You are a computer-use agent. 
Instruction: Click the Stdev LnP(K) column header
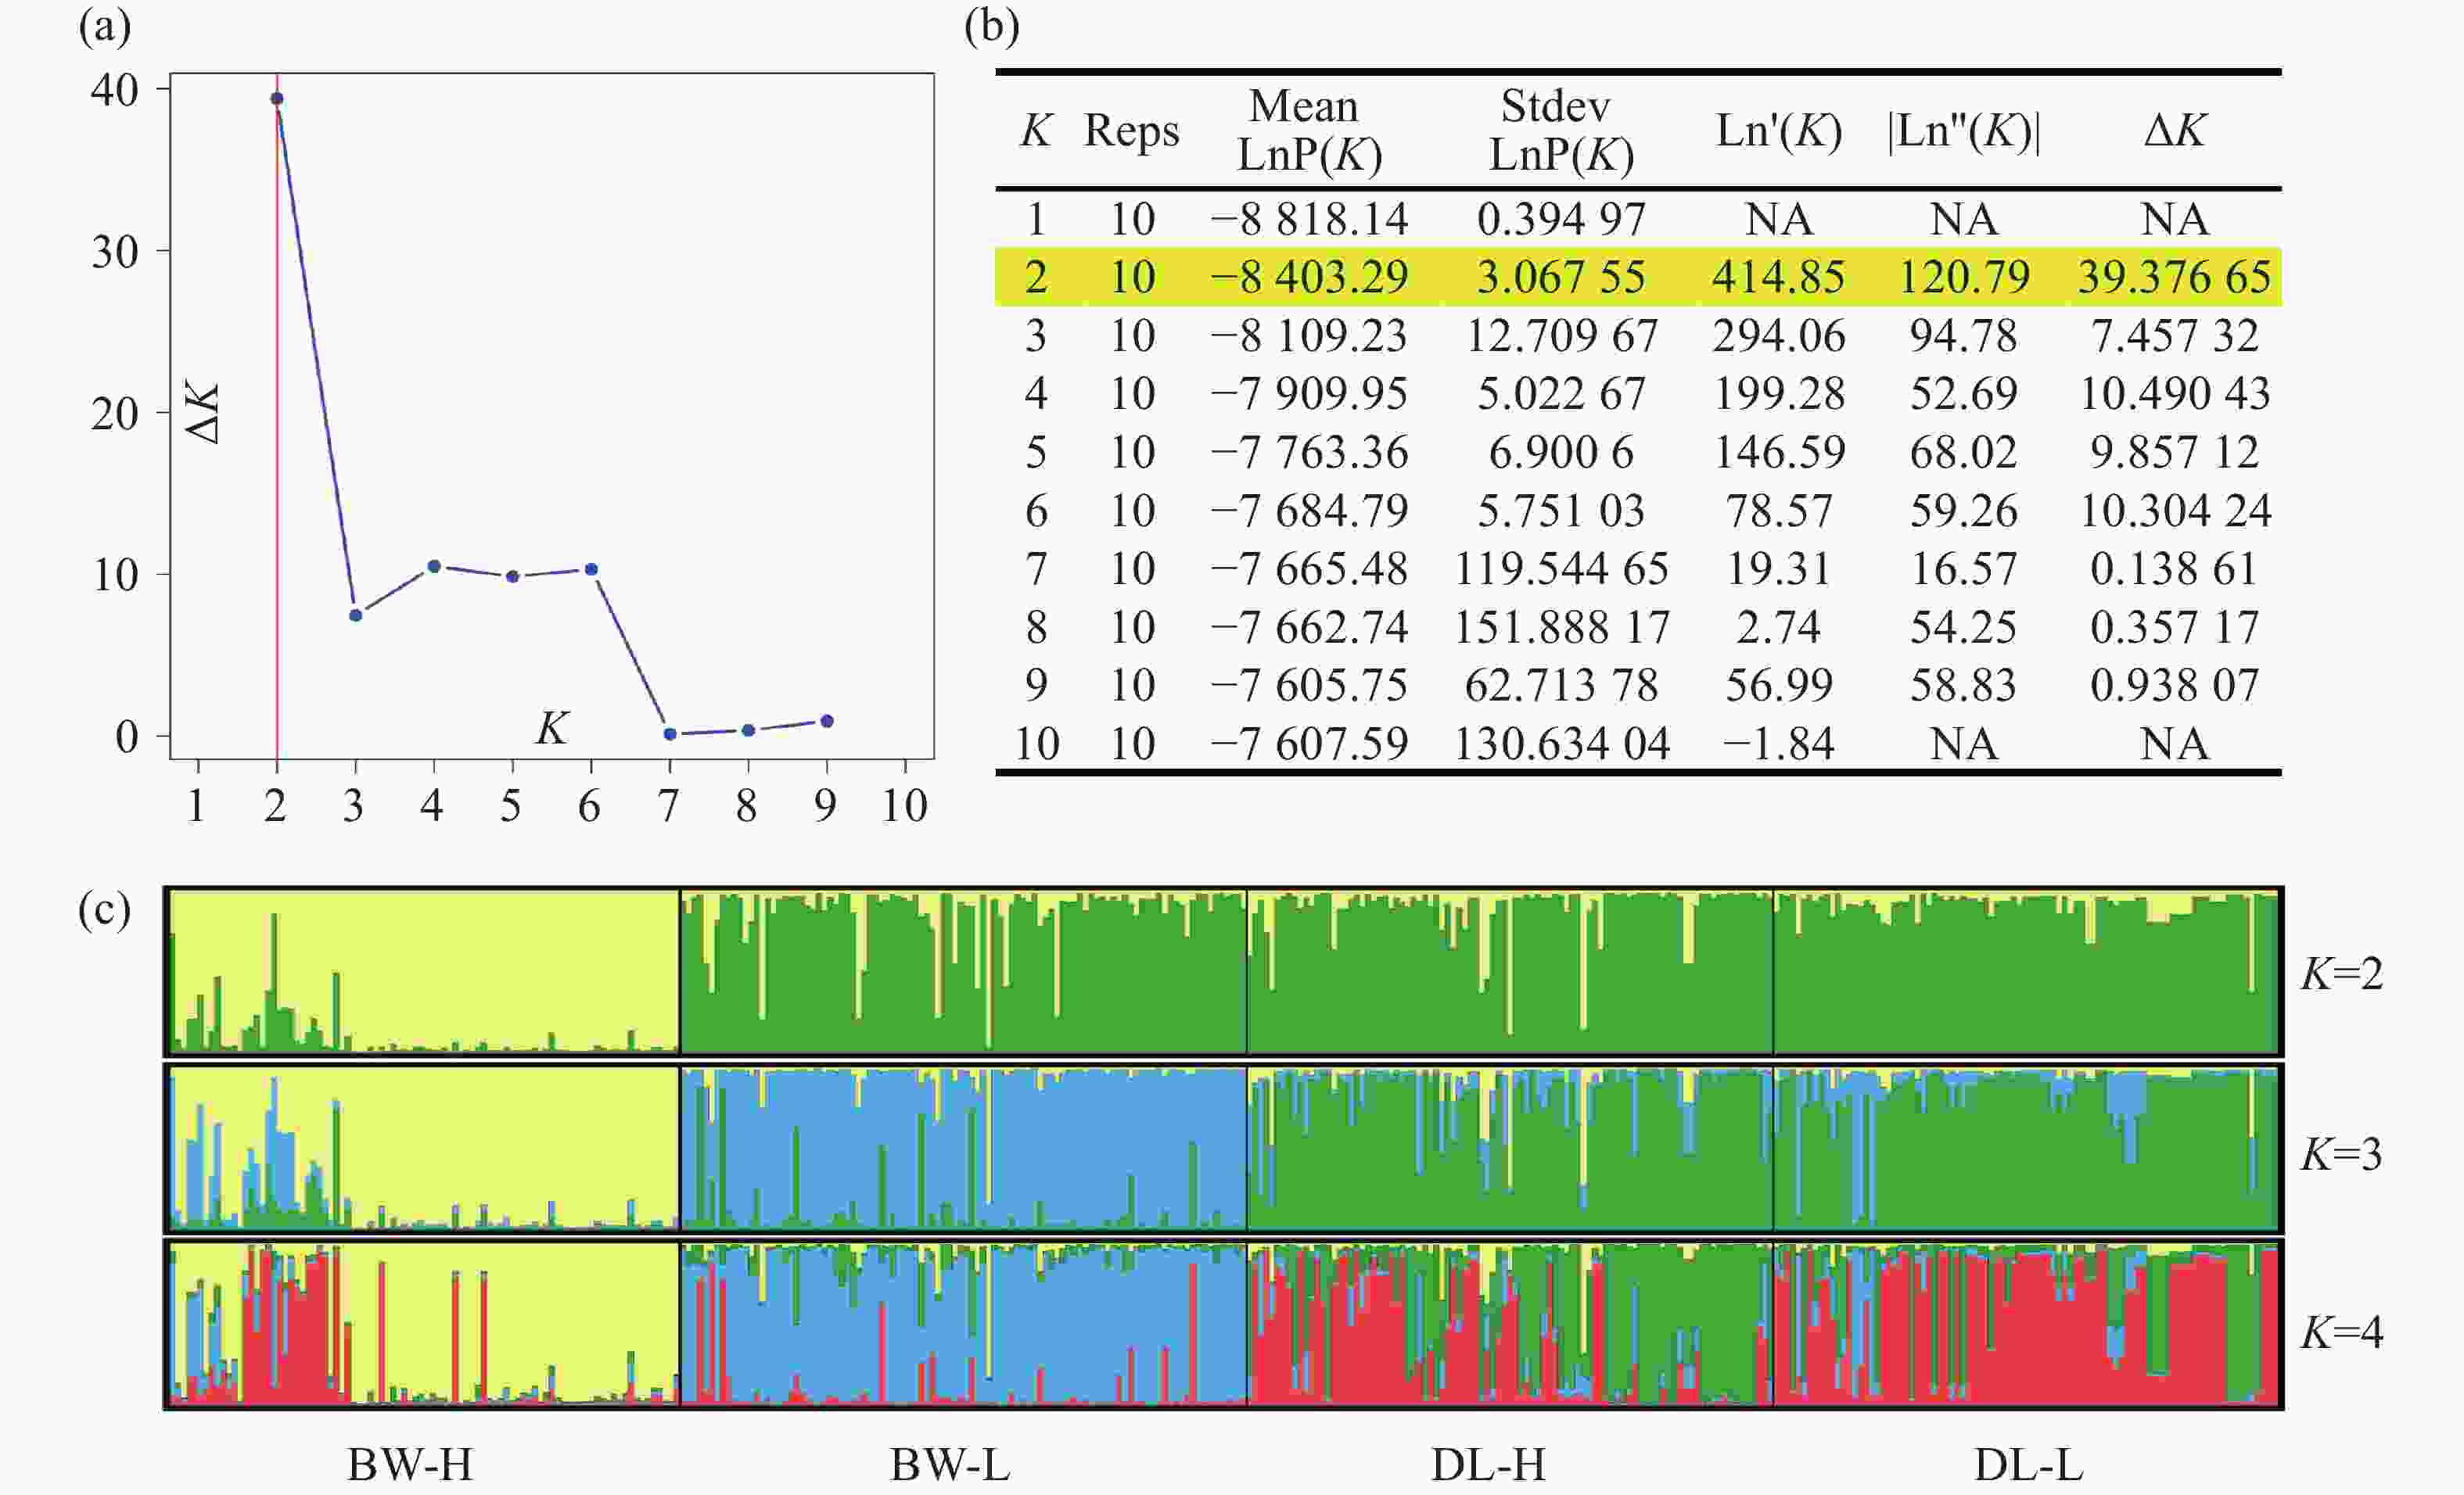(1560, 131)
